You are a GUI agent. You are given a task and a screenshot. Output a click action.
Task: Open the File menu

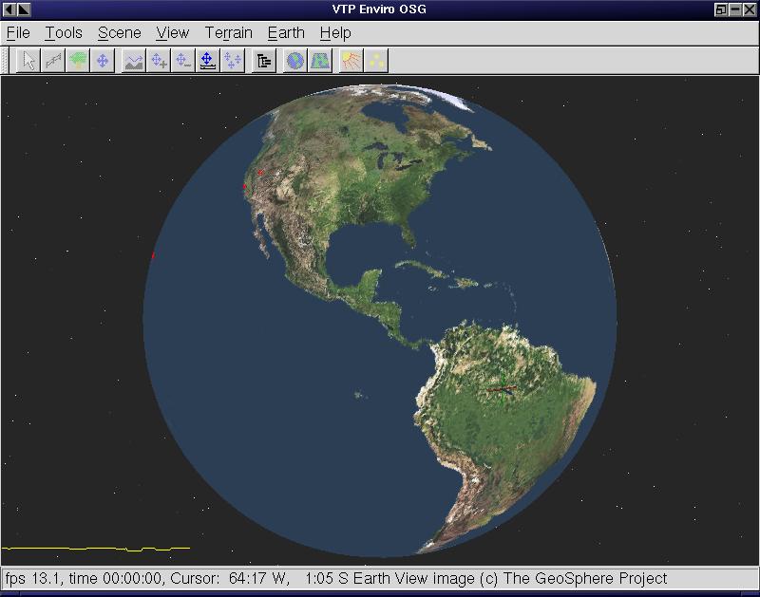point(18,32)
